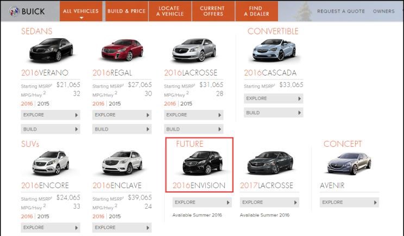Screen dimensions: 404x236
Task: Select the 2016 Cascada convertible image
Action: coord(274,49)
